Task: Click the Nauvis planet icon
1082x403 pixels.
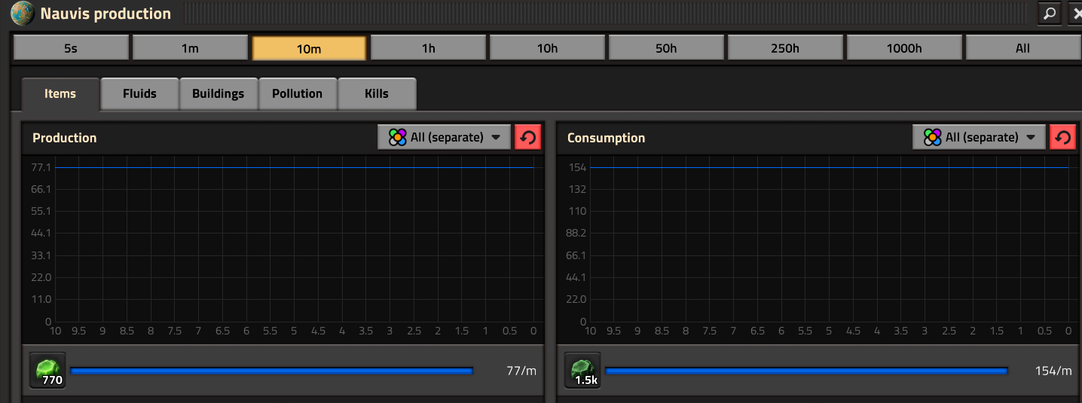Action: coord(22,13)
